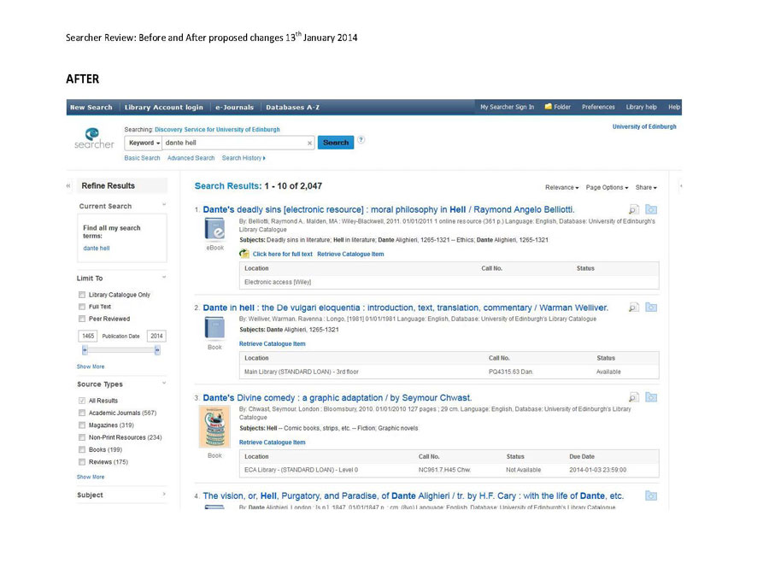Open Click here for full text link
Viewport: 769px width, 580px height.
(283, 254)
